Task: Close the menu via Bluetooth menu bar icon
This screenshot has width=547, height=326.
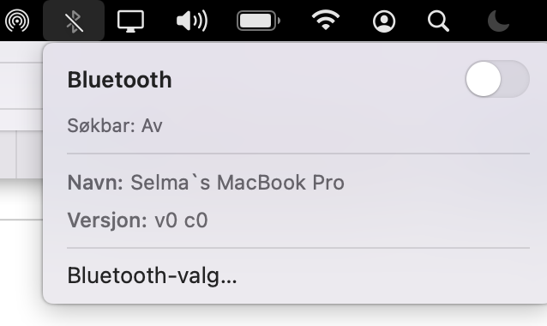Action: pyautogui.click(x=74, y=21)
